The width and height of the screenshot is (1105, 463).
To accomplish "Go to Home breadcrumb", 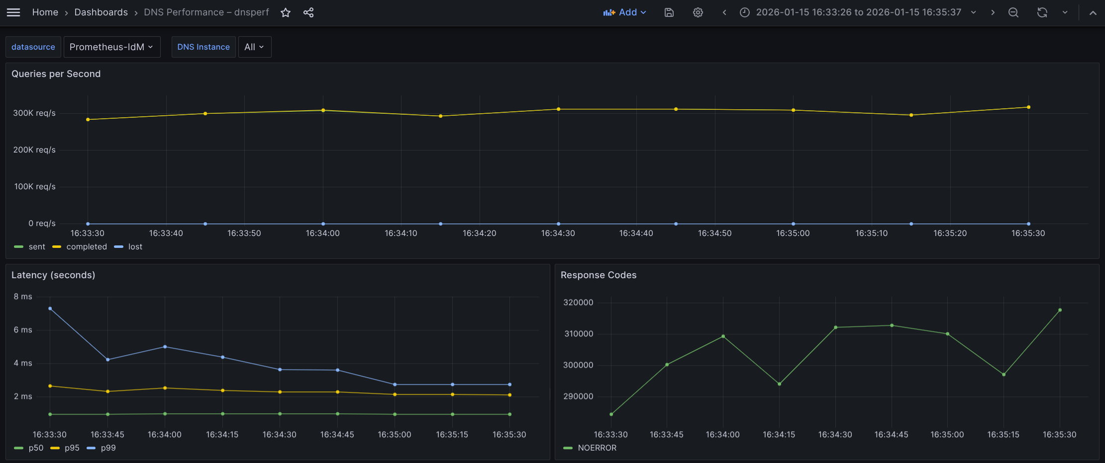I will pos(45,12).
